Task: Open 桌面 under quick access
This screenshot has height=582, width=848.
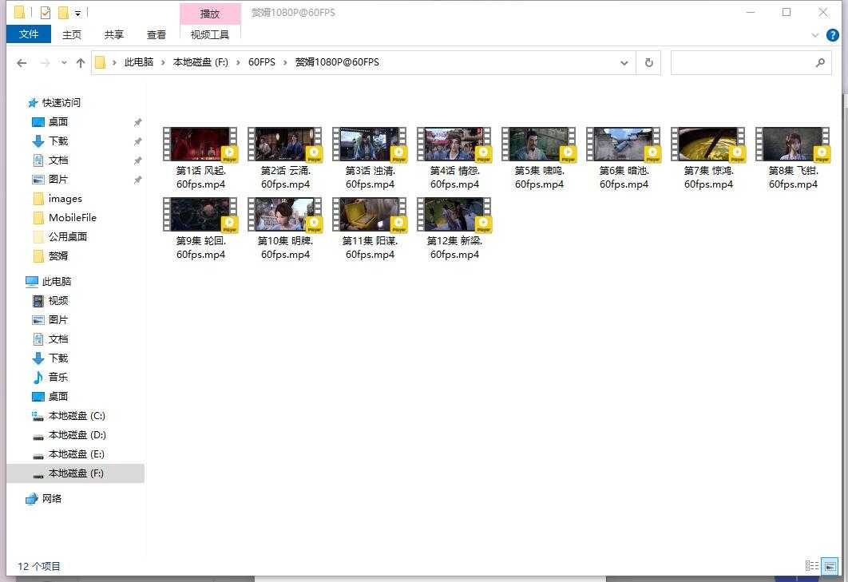Action: pos(57,122)
